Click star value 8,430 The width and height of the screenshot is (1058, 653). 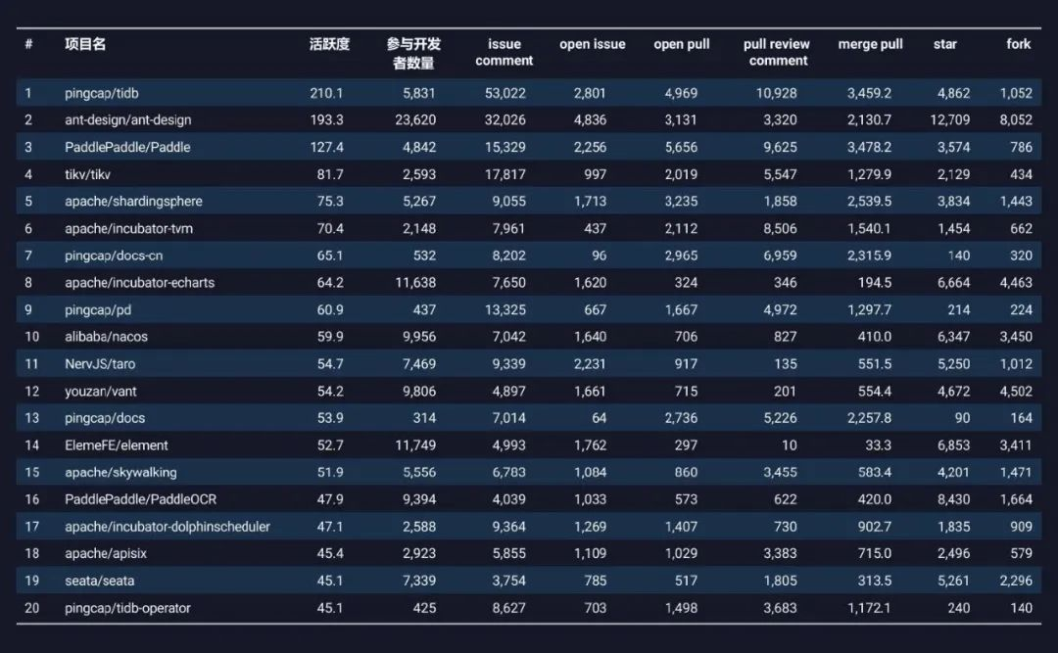(954, 499)
